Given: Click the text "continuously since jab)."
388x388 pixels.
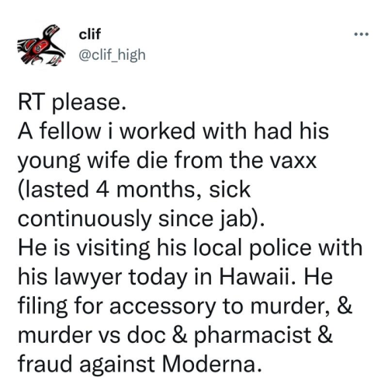Looking at the screenshot, I should click(141, 219).
